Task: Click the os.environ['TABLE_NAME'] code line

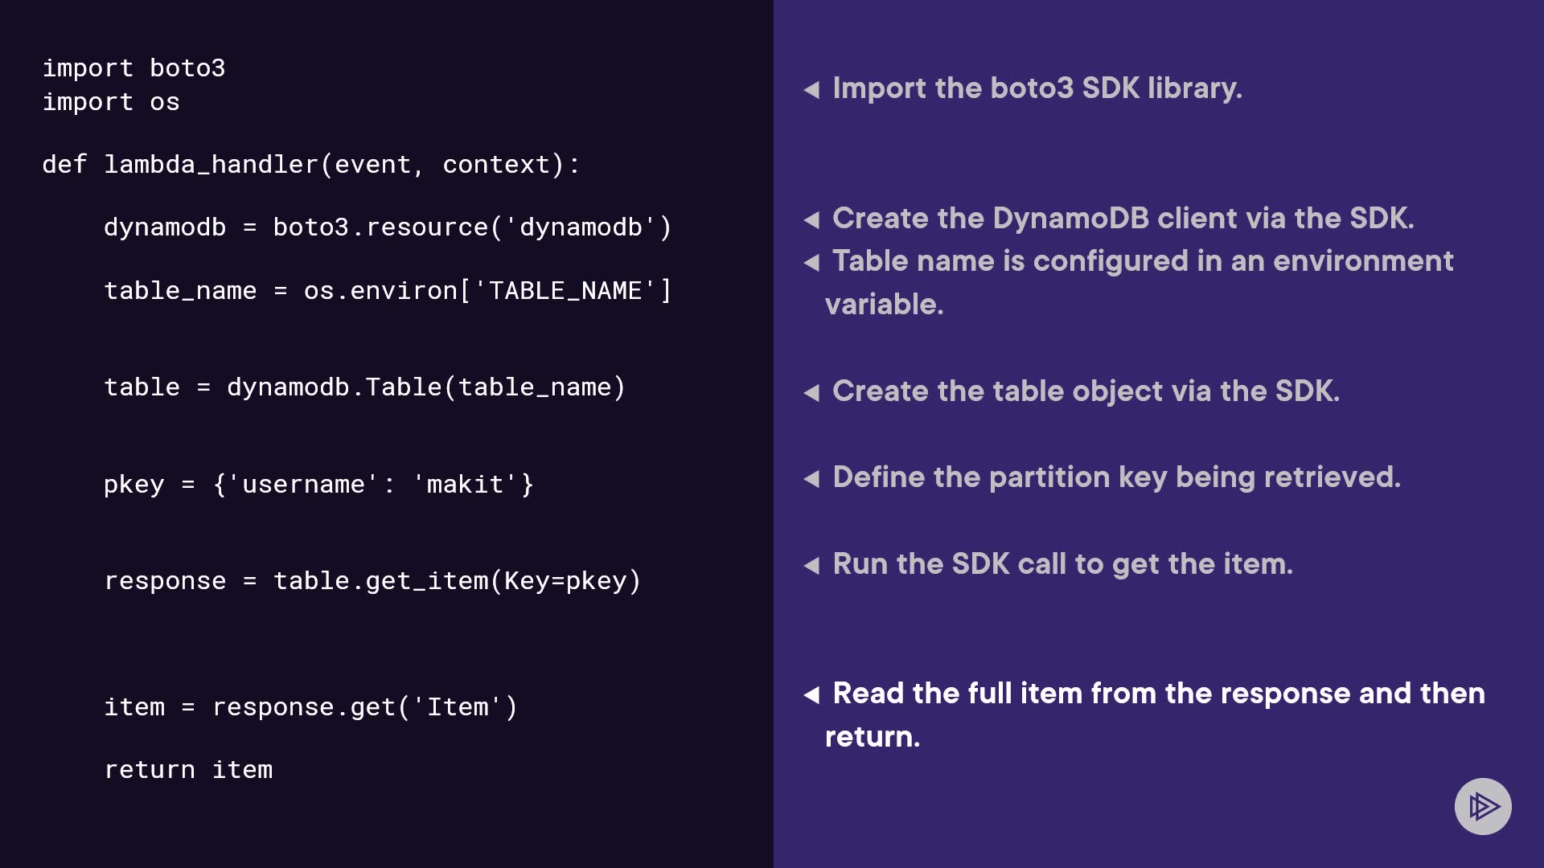Action: pos(387,291)
